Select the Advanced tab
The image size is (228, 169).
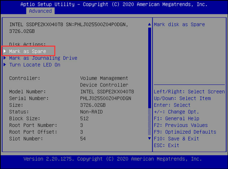click(40, 11)
